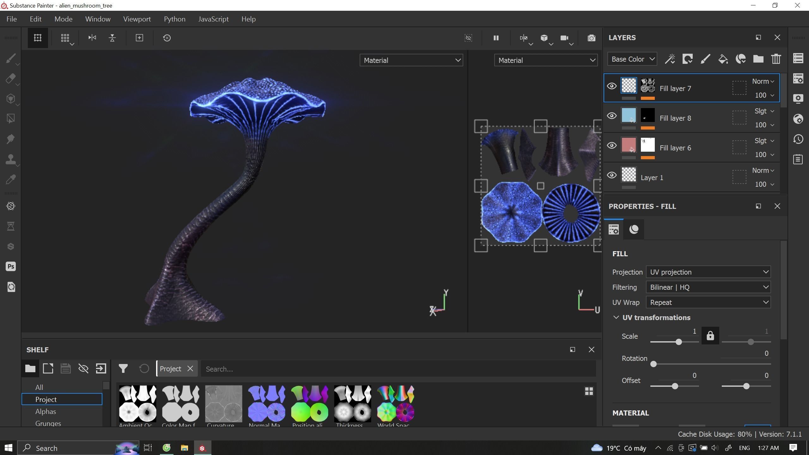Open the Log panel icon
The image size is (809, 455).
click(x=798, y=159)
